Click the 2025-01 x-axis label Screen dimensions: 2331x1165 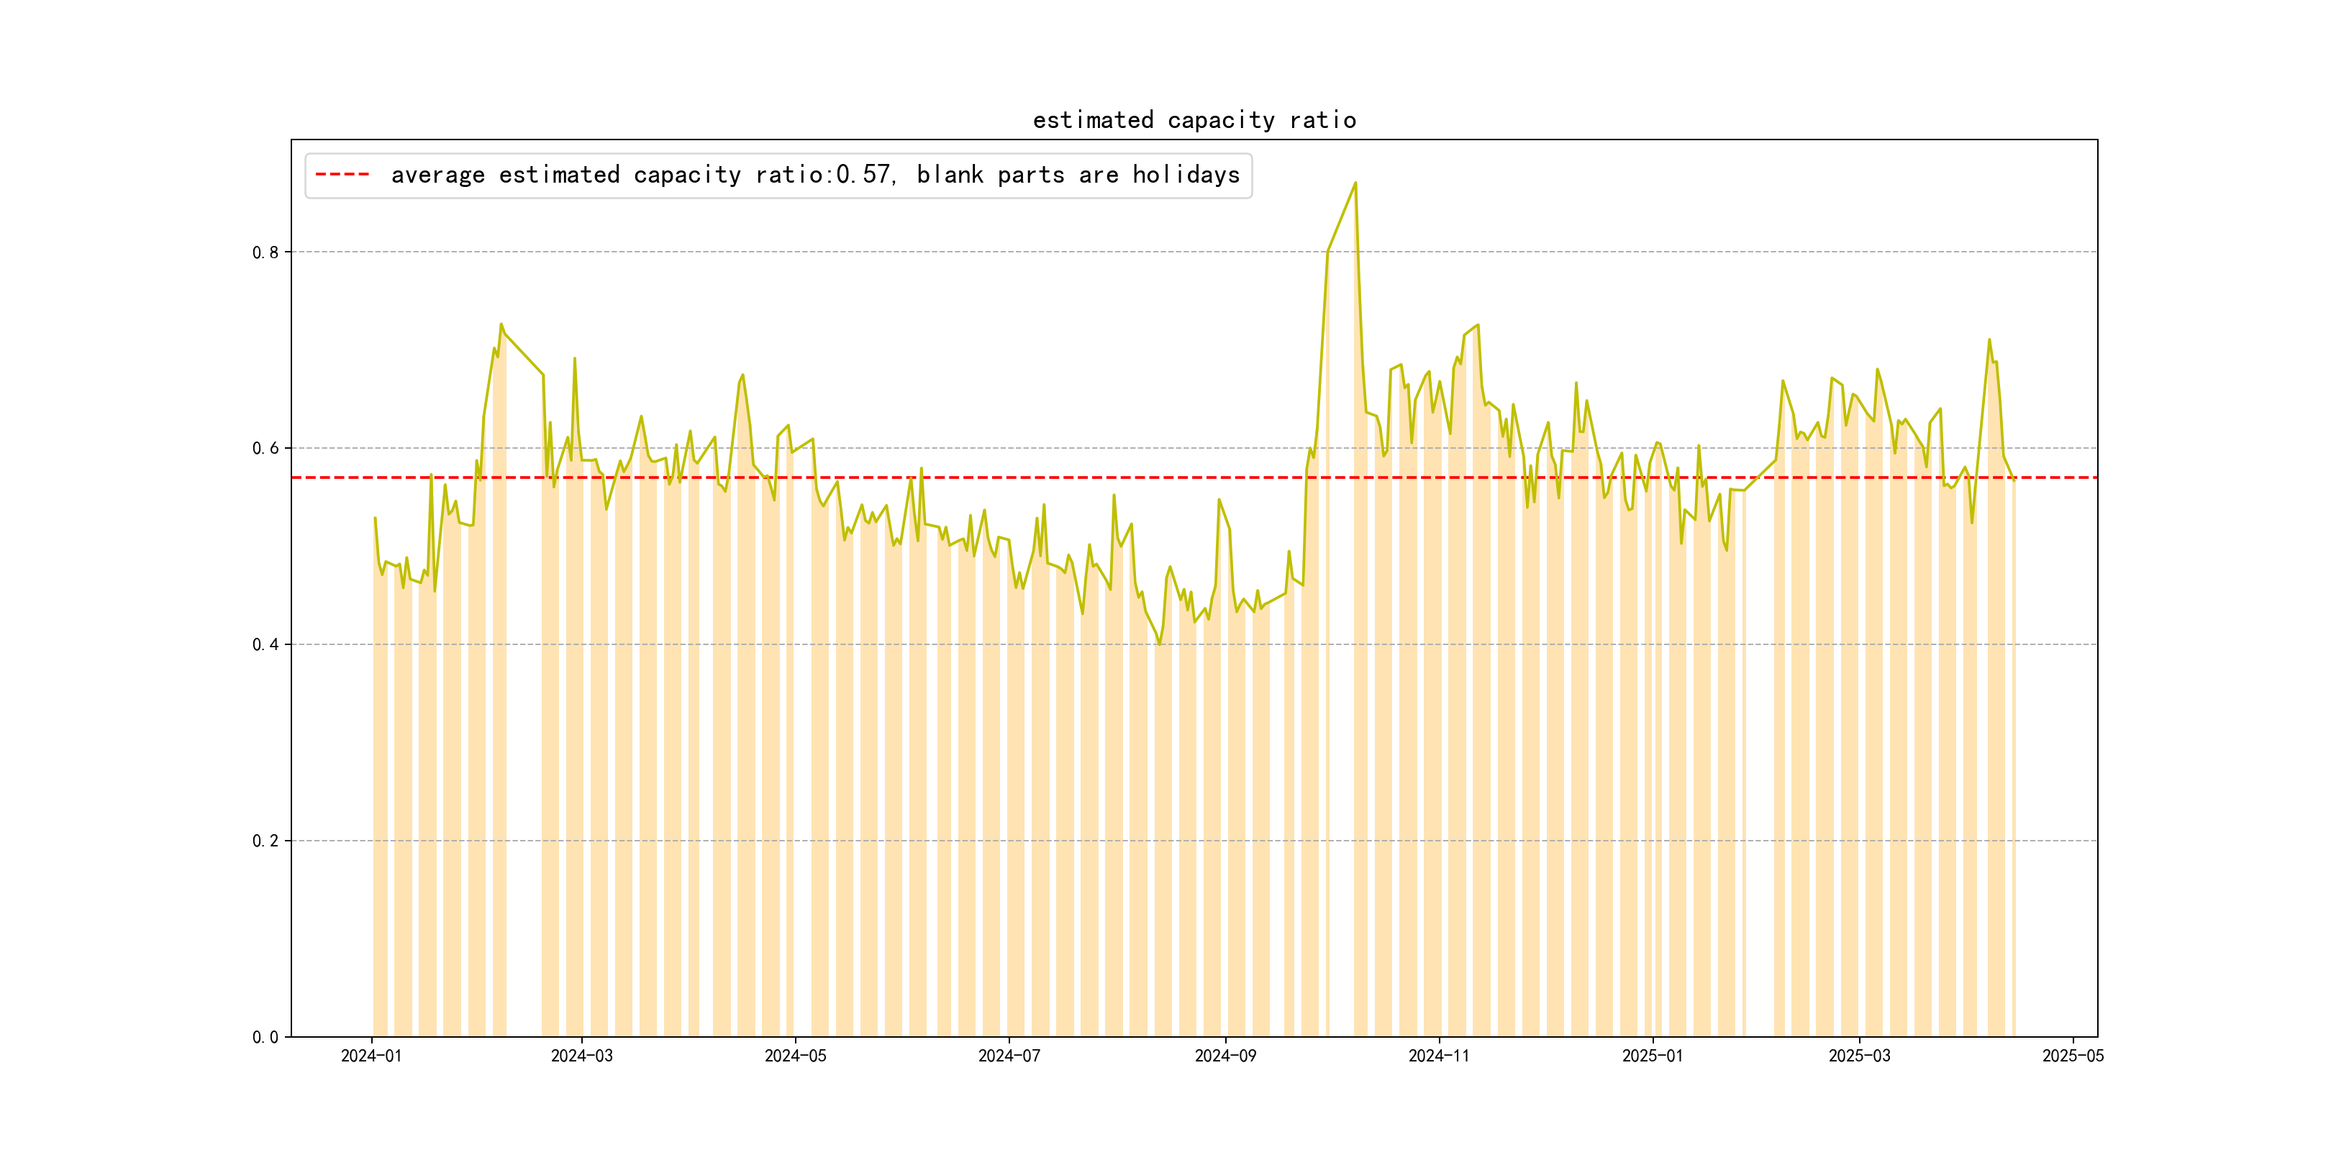coord(1653,1056)
